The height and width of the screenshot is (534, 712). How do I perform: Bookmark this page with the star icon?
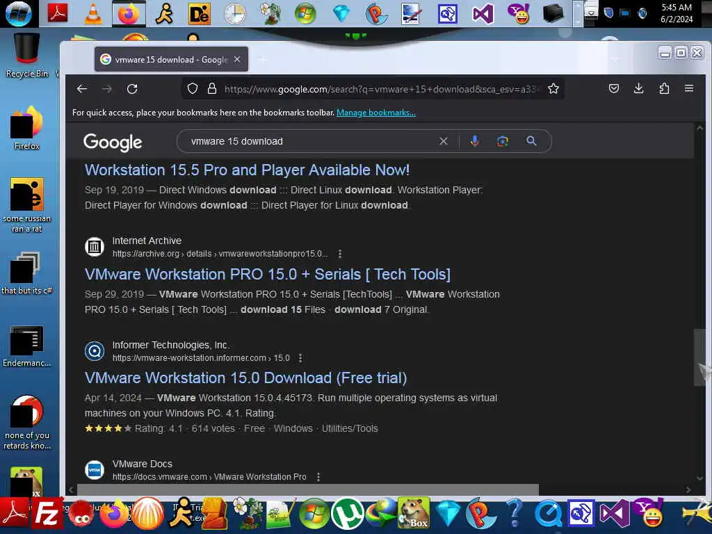(x=553, y=88)
